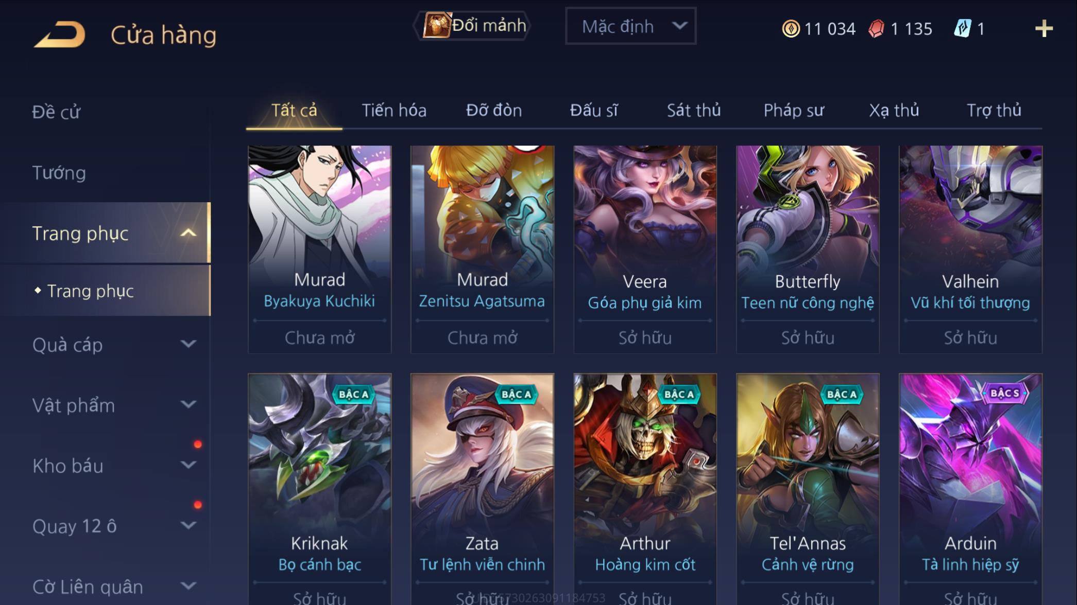Open the Đổi mảnh shard exchange icon

point(437,25)
